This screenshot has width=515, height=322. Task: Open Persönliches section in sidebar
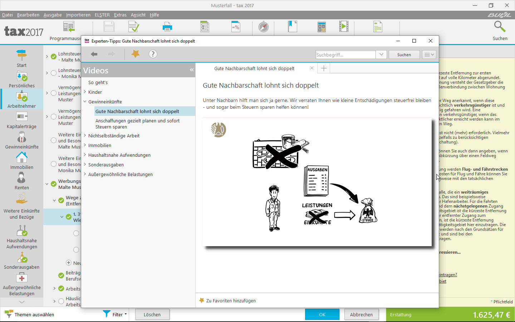[x=21, y=79]
